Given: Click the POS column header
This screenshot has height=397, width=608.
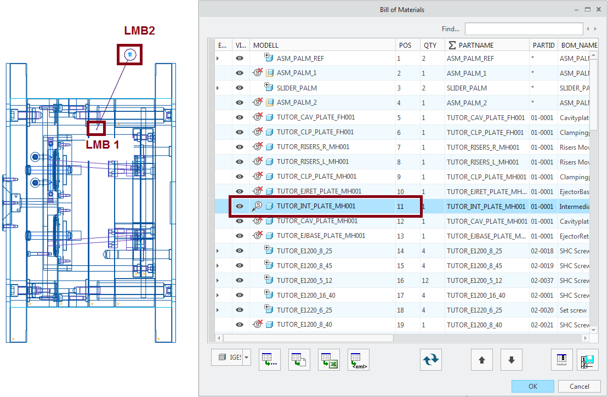Looking at the screenshot, I should click(407, 46).
